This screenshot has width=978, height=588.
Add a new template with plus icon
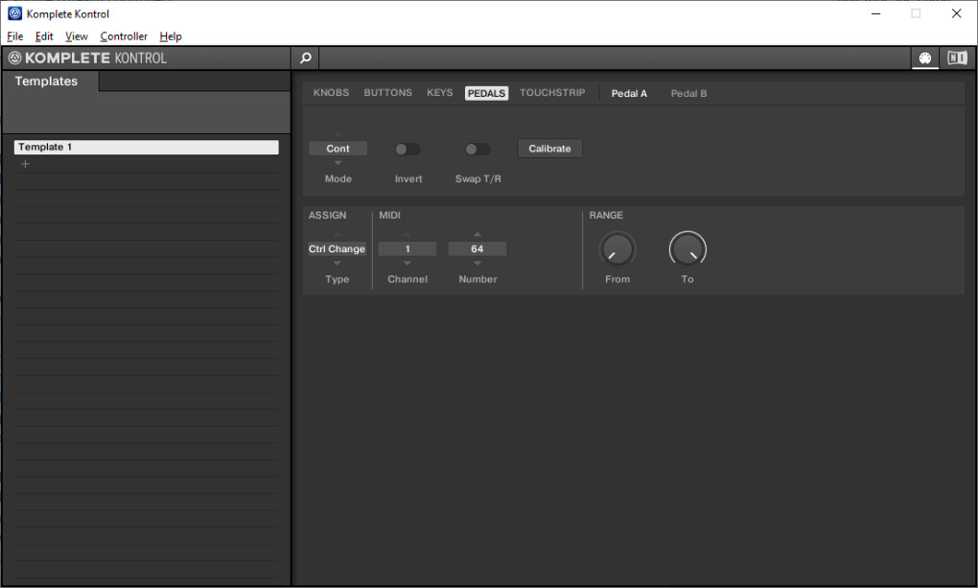tap(25, 163)
